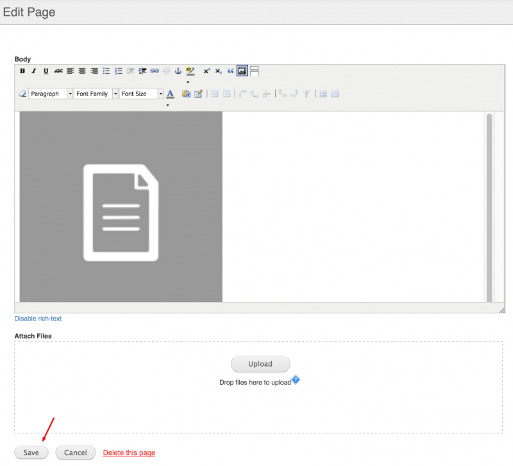Click Disable rich-text link
Viewport: 513px width, 466px height.
[x=38, y=319]
